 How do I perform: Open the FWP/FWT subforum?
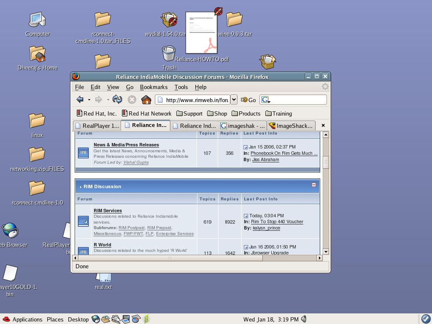coord(133,233)
